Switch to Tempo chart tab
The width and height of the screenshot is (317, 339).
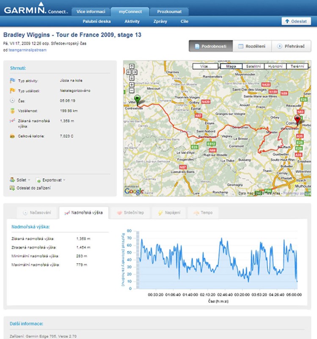point(203,213)
